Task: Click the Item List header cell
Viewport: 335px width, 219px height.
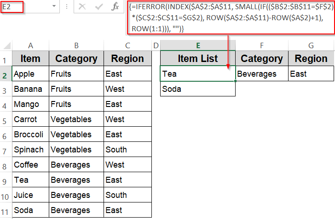Action: pos(198,59)
